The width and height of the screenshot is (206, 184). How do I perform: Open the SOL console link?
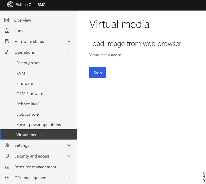(x=28, y=114)
